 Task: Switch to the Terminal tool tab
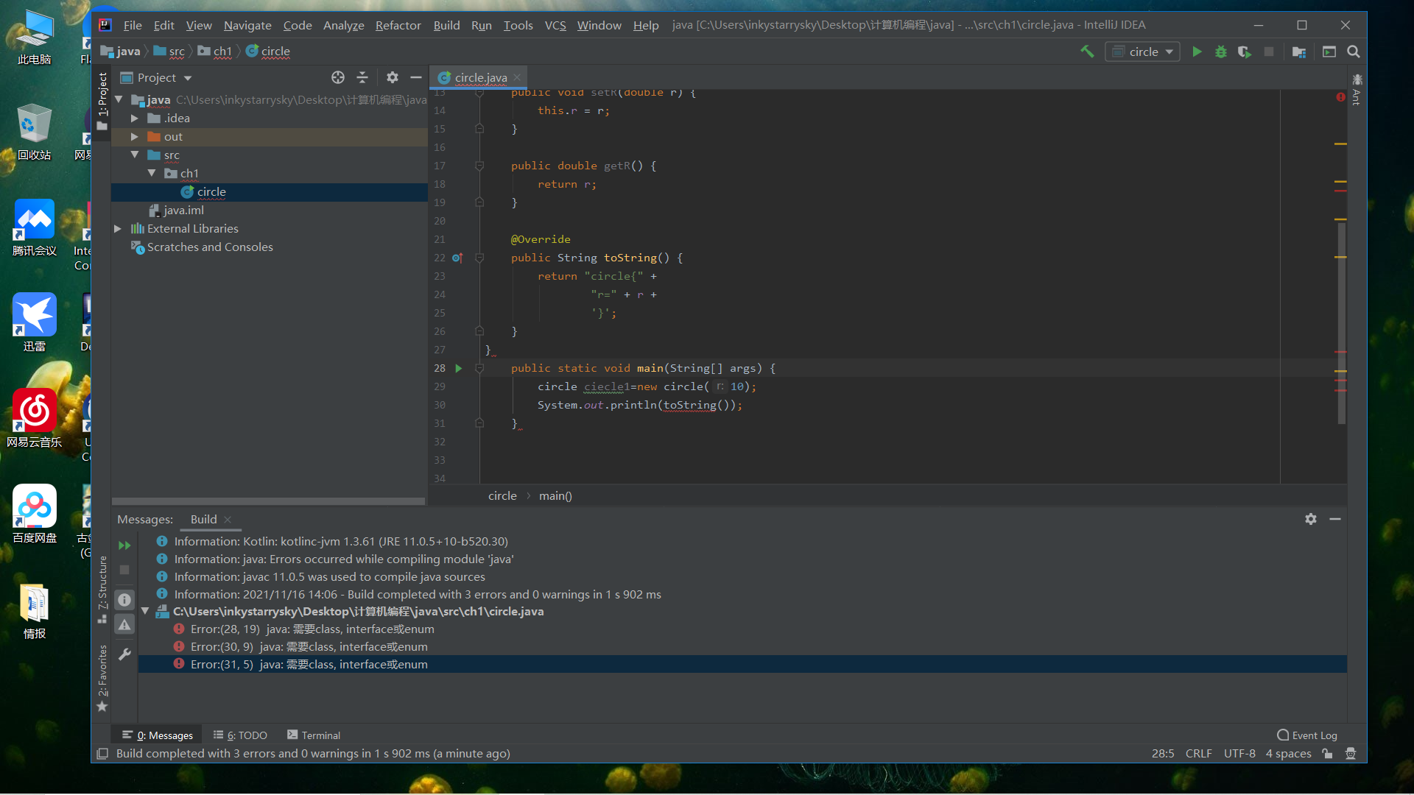click(314, 735)
